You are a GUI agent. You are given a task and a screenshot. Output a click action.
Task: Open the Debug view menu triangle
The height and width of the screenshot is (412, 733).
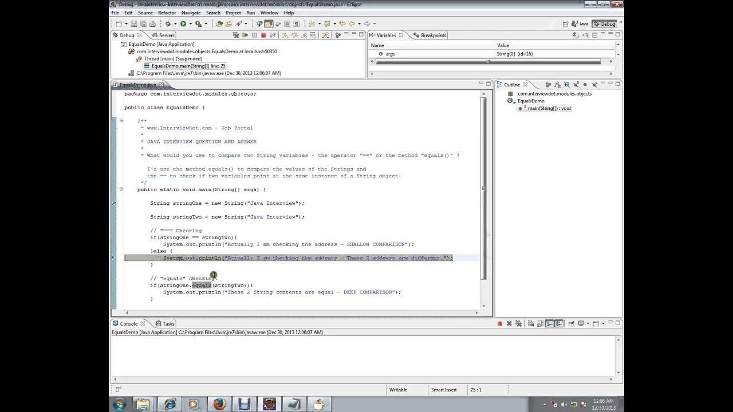click(346, 33)
